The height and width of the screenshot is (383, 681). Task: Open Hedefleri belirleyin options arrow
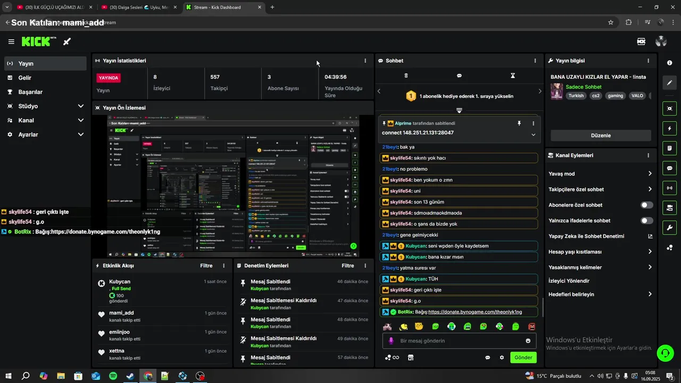click(650, 294)
